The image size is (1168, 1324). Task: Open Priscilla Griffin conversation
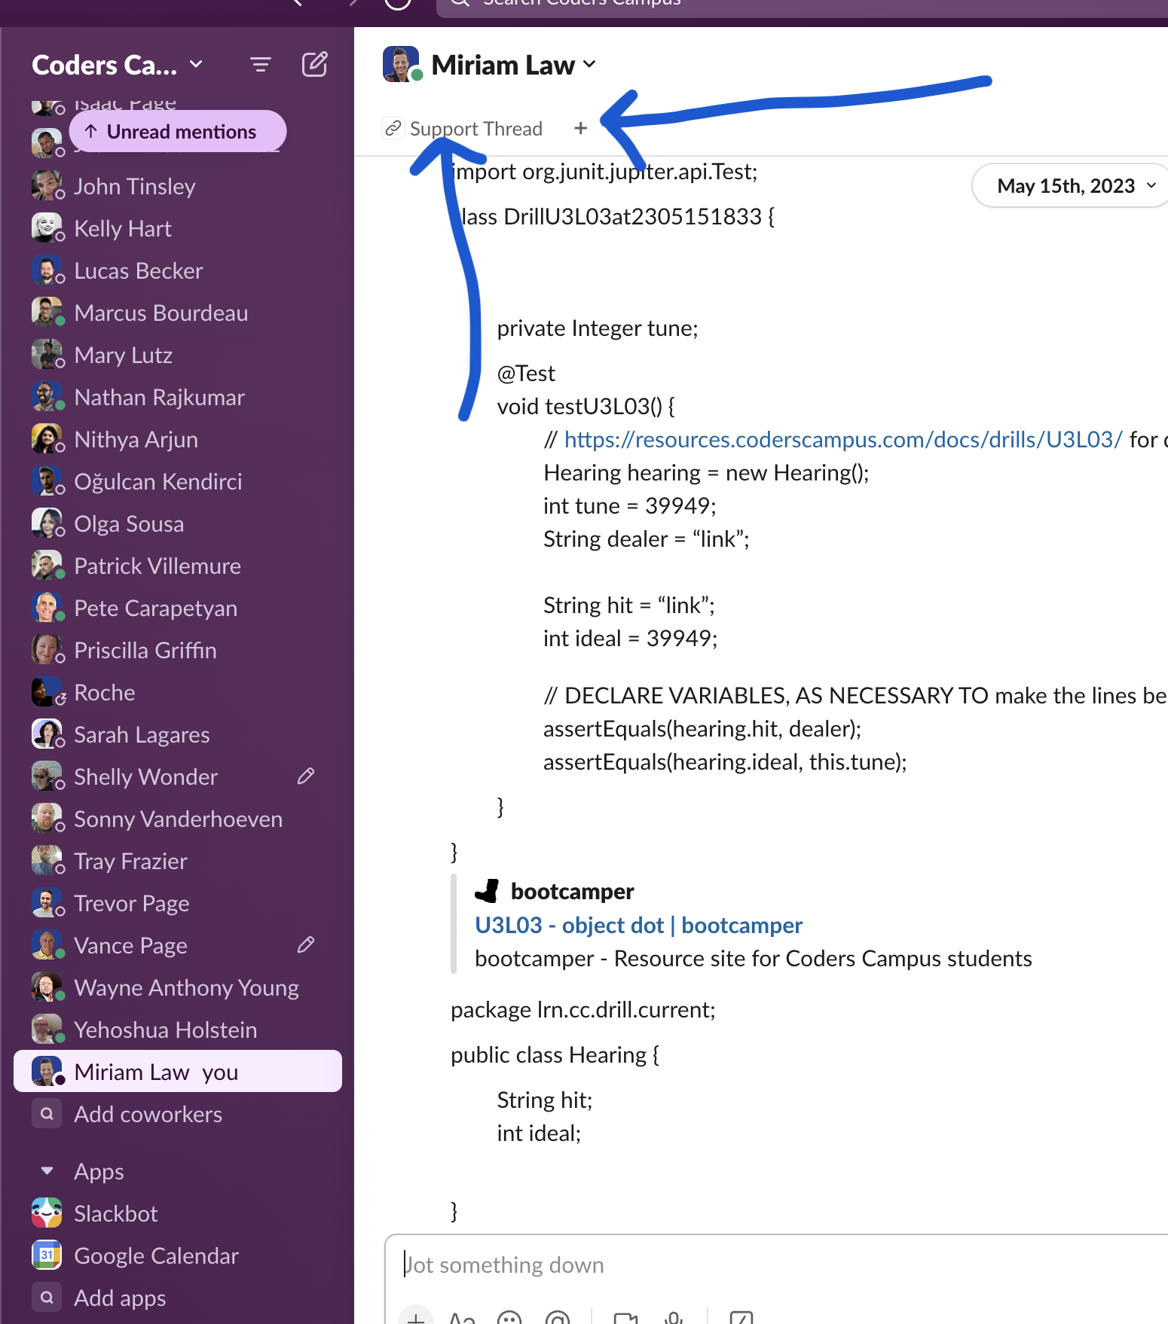(178, 650)
